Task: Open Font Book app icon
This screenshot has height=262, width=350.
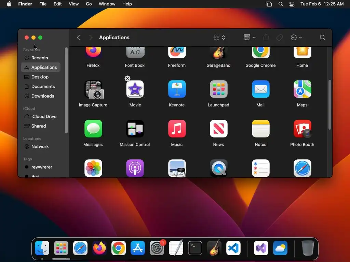Action: [135, 52]
